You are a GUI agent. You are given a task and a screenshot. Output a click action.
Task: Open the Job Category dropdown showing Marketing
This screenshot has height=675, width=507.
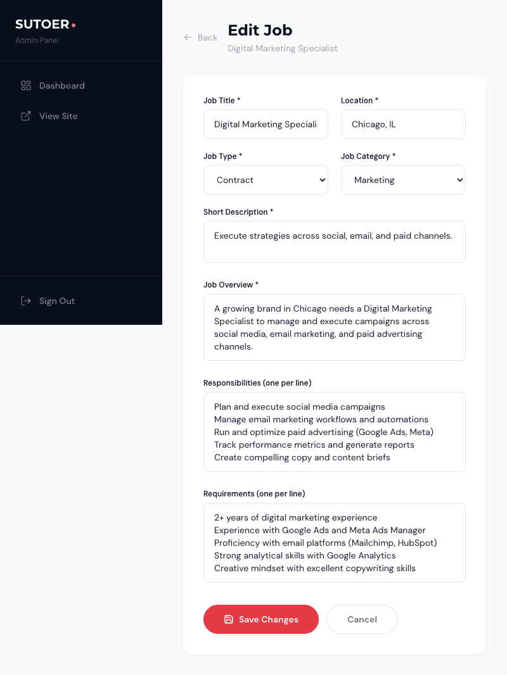(403, 180)
